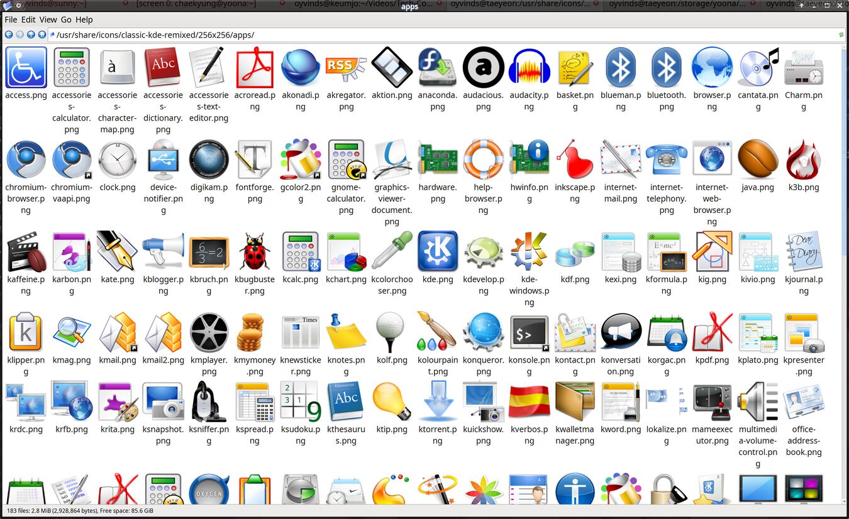Select the kcolorchooser.png eyedropper icon
The width and height of the screenshot is (849, 519).
coord(392,251)
